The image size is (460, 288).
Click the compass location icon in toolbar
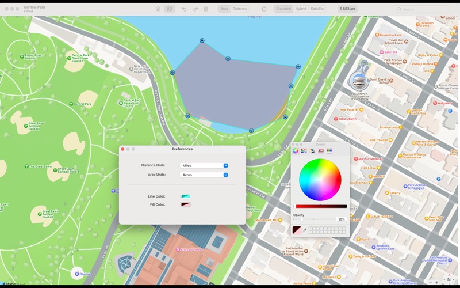tap(158, 9)
